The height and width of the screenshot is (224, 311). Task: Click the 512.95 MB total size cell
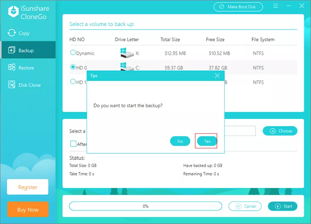(x=175, y=53)
